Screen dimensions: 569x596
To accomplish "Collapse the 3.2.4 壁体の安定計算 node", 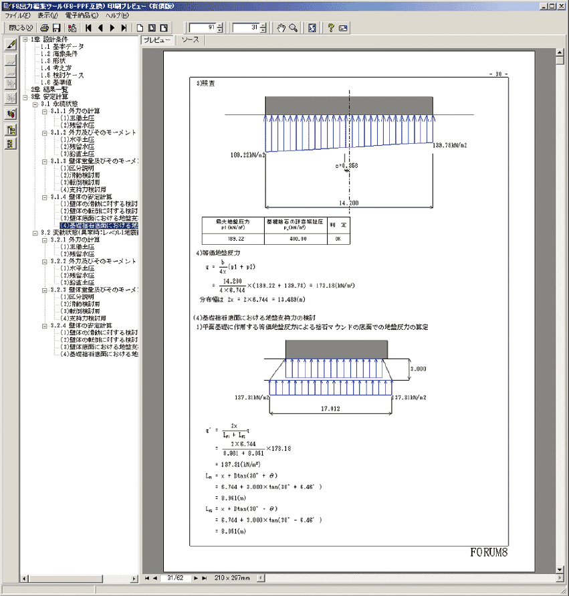I will (x=45, y=326).
